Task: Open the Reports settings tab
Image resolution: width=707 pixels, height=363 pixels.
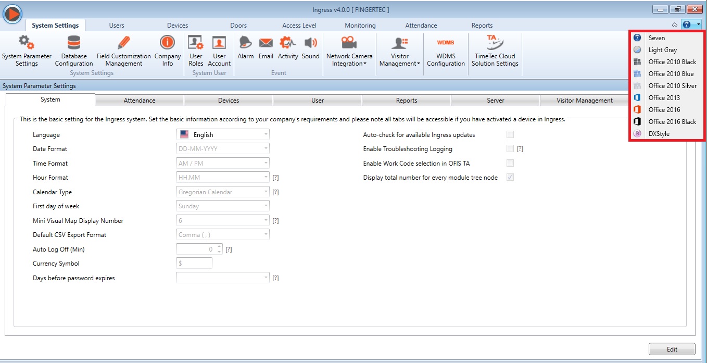Action: tap(407, 101)
